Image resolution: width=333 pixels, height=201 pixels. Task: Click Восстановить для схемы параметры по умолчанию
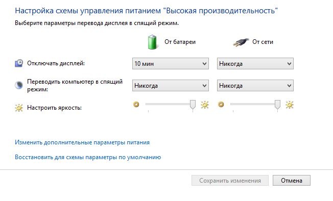coord(88,157)
